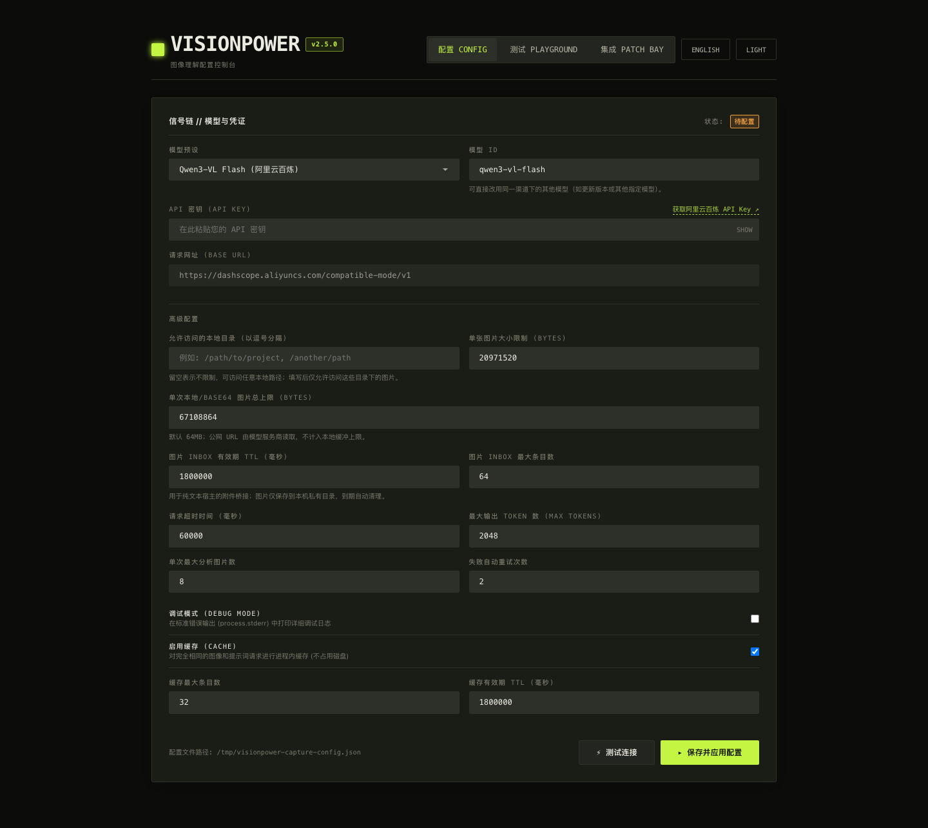Click the 最大输出 Token 数 field

[614, 536]
